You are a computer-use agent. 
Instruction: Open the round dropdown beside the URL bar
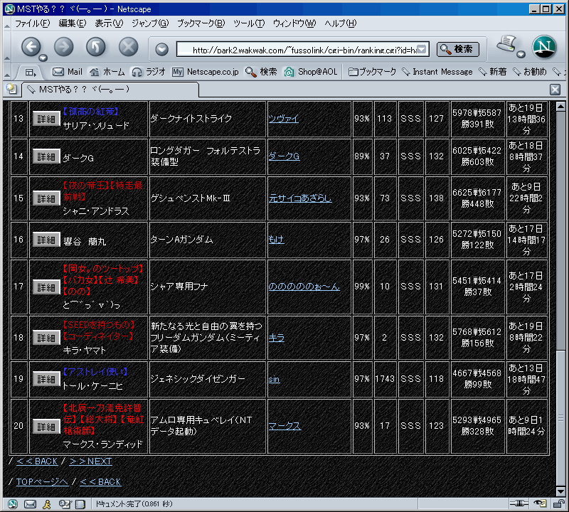162,49
